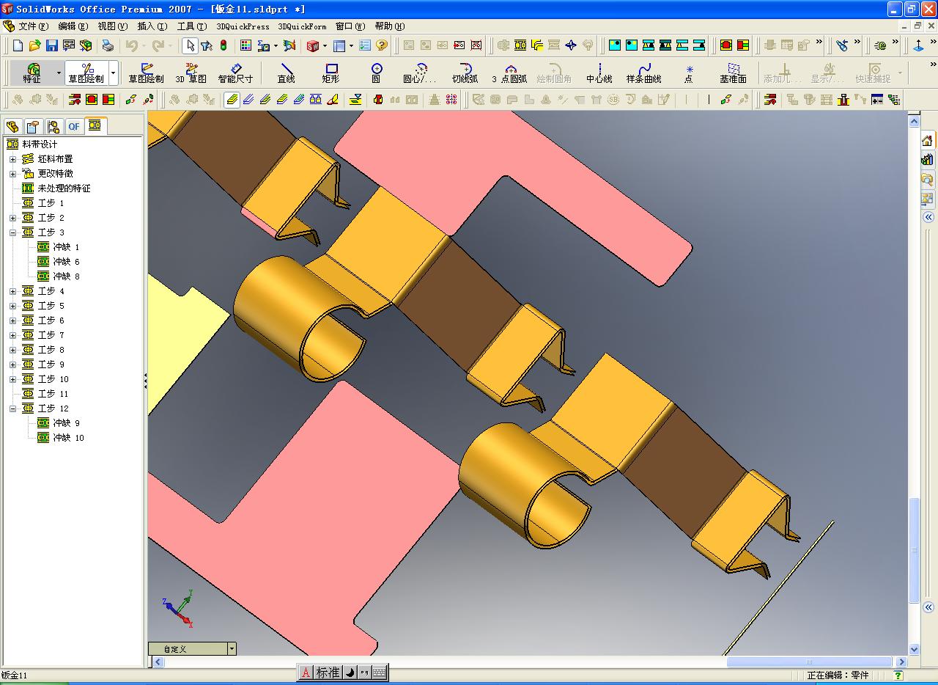Open the 编辑(E) menu
The image size is (938, 685).
click(73, 26)
